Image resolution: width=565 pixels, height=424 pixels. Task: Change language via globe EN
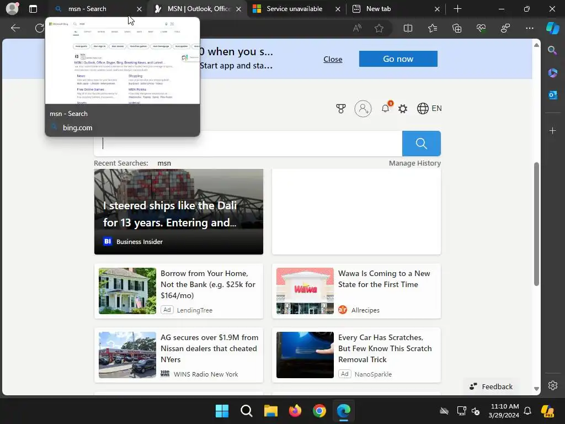point(429,109)
